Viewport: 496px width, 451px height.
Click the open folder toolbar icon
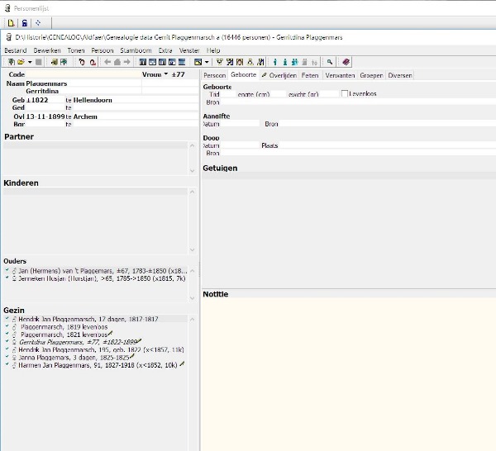19,62
